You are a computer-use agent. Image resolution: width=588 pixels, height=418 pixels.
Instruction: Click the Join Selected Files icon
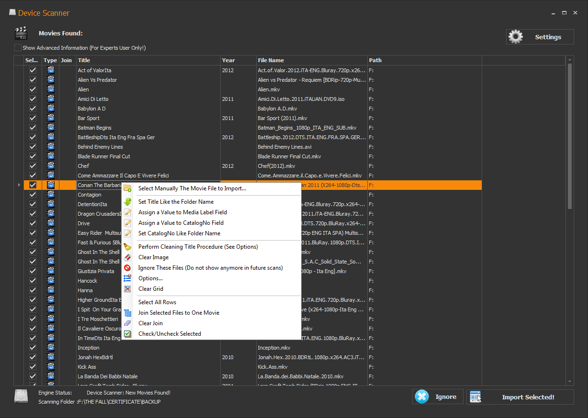click(127, 313)
